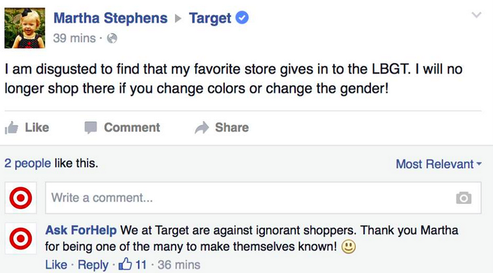Click Target logo avatar beside Ask ForHelp comment

(x=21, y=238)
